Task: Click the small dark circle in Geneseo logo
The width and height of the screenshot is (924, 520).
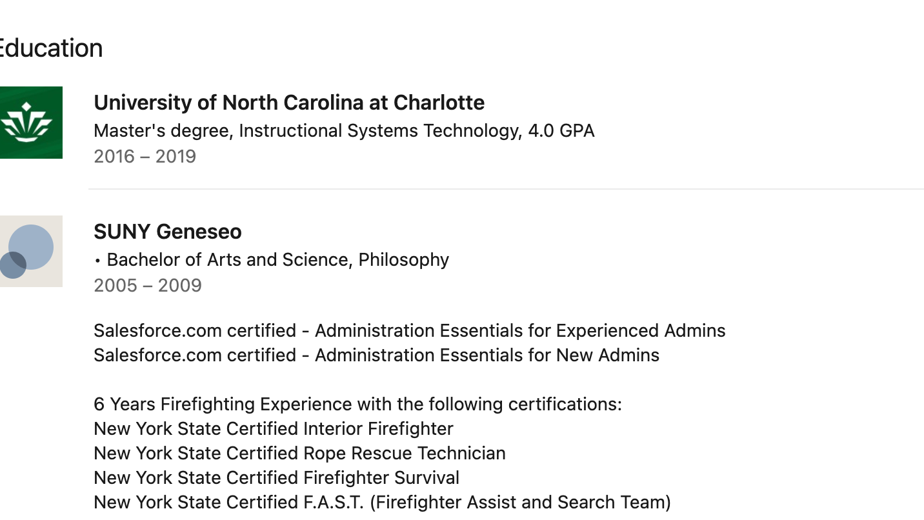Action: (12, 265)
